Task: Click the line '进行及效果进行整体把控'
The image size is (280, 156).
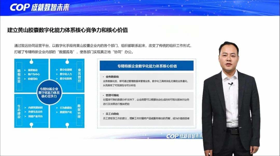Action: pos(116,104)
